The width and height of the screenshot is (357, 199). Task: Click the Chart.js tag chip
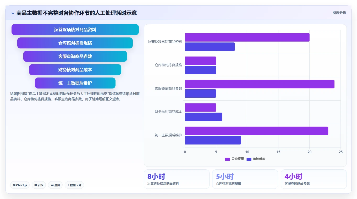tap(20, 185)
